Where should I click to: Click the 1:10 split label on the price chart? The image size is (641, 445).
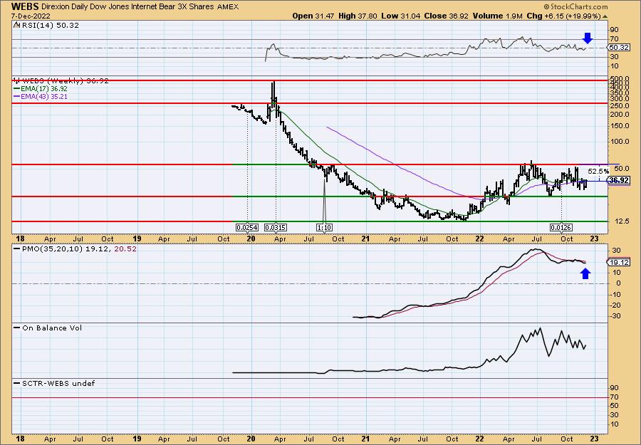click(324, 227)
